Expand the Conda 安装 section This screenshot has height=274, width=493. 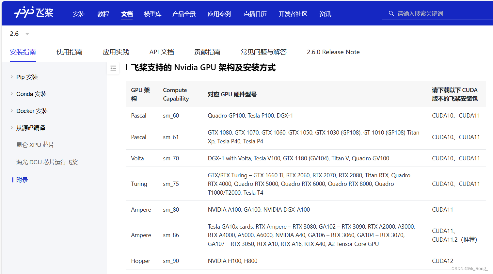click(31, 94)
